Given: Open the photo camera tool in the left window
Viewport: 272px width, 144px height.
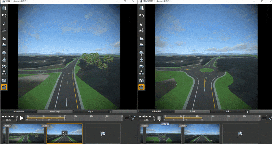Looking at the screenshot, I should [x=4, y=80].
